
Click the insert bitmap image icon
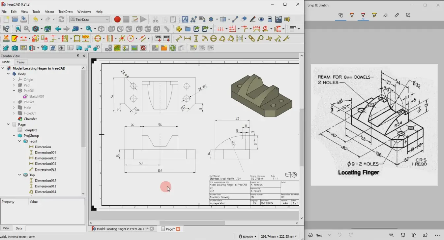point(134,48)
